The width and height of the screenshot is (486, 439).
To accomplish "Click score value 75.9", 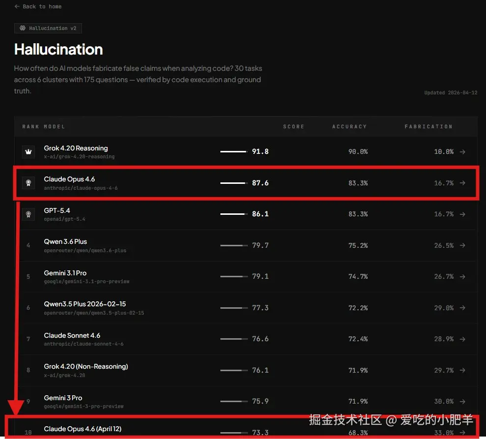I will point(260,401).
